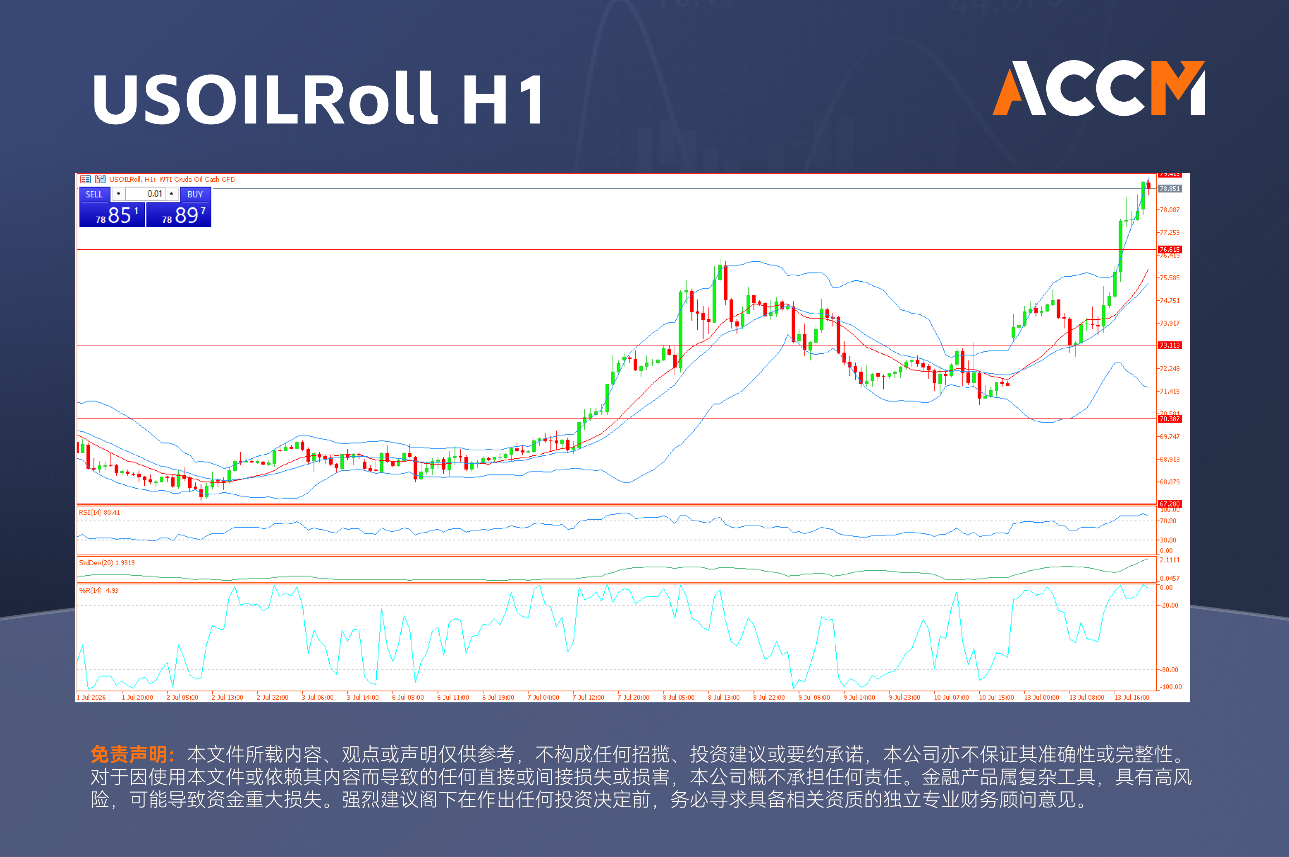Click the 78.087 price scale value
The height and width of the screenshot is (857, 1289).
pyautogui.click(x=1170, y=210)
